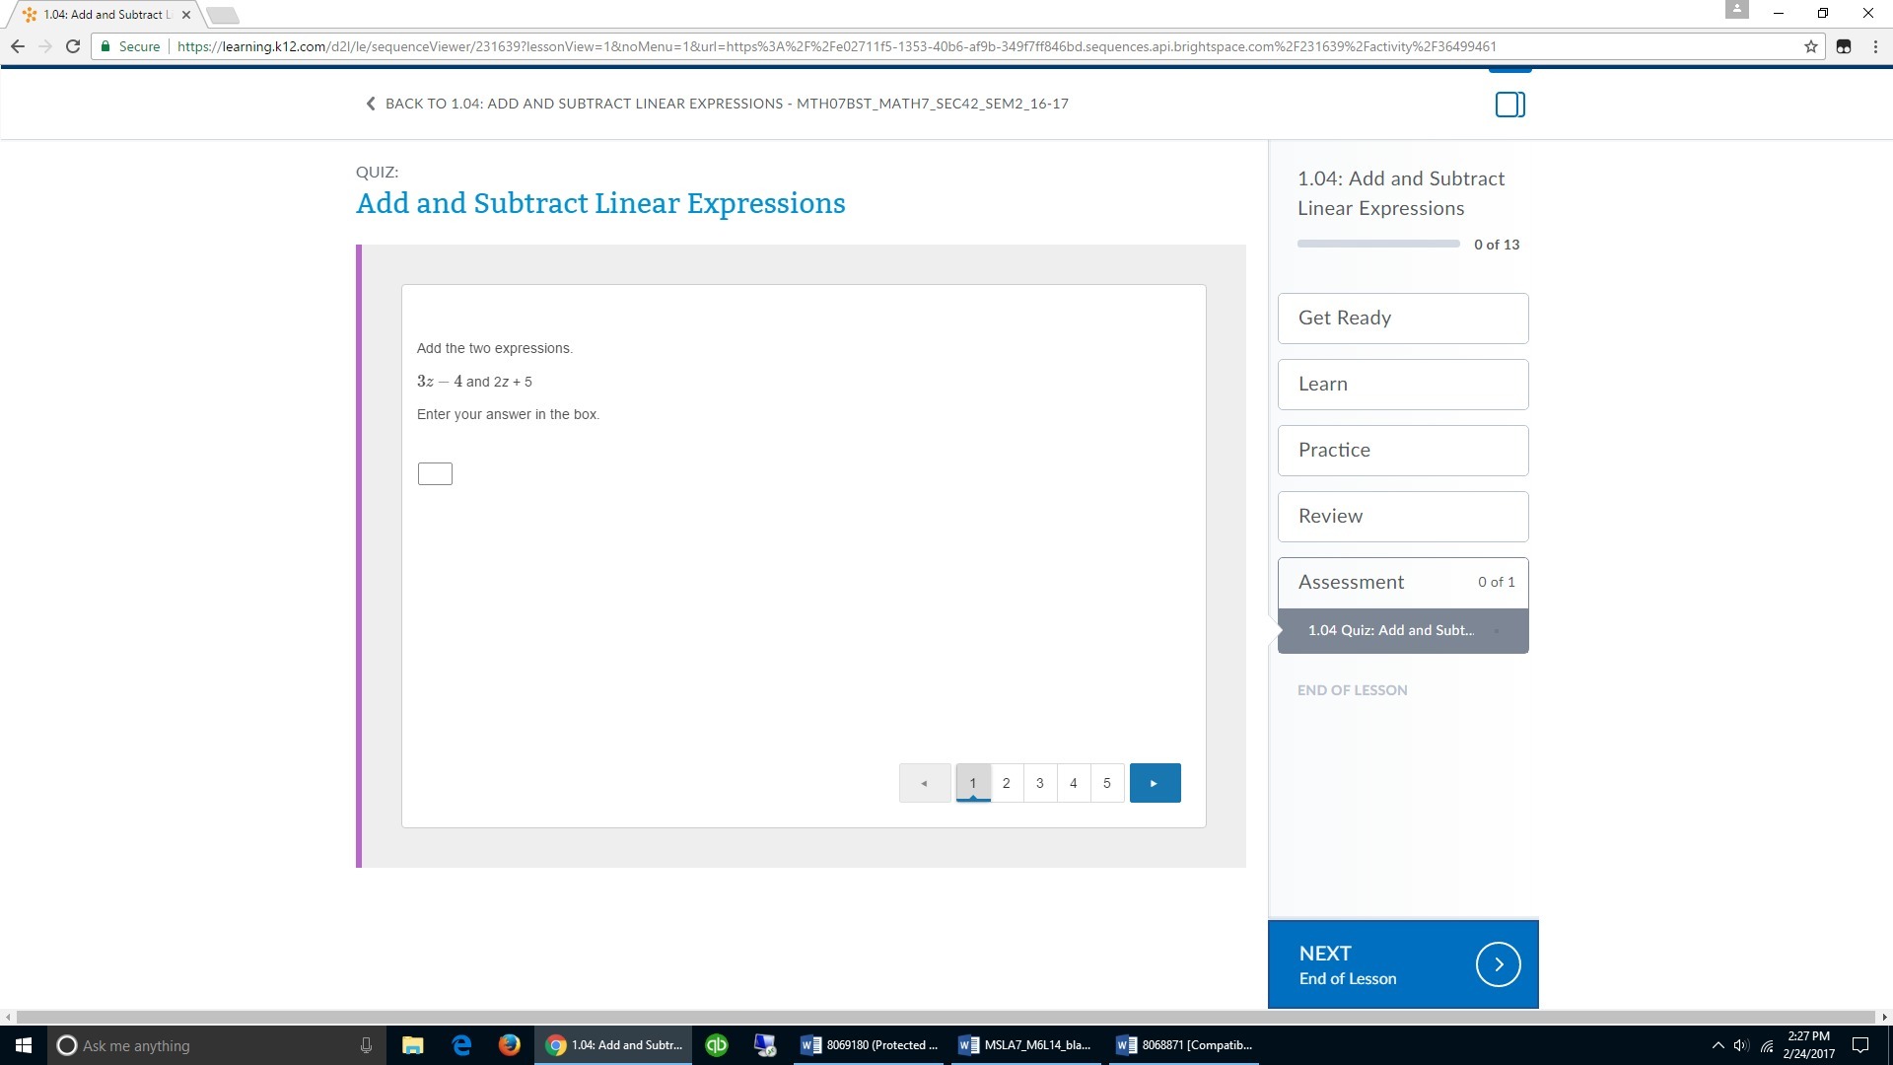Bookmark page with star icon
The width and height of the screenshot is (1893, 1065).
click(x=1810, y=46)
